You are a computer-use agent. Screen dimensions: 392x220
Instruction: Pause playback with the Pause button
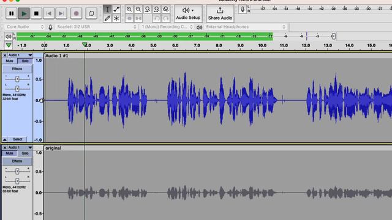click(x=11, y=13)
